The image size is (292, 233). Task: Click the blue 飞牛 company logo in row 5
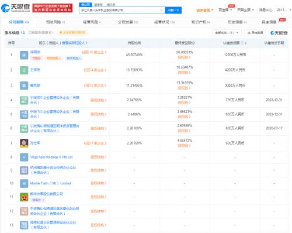coord(24,114)
